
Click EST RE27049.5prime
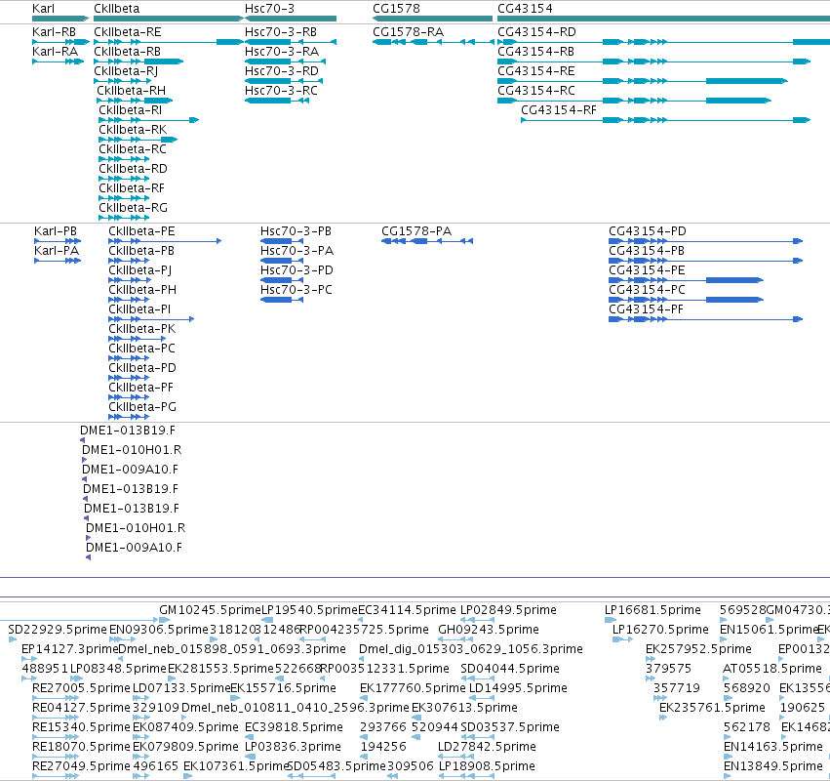[81, 766]
